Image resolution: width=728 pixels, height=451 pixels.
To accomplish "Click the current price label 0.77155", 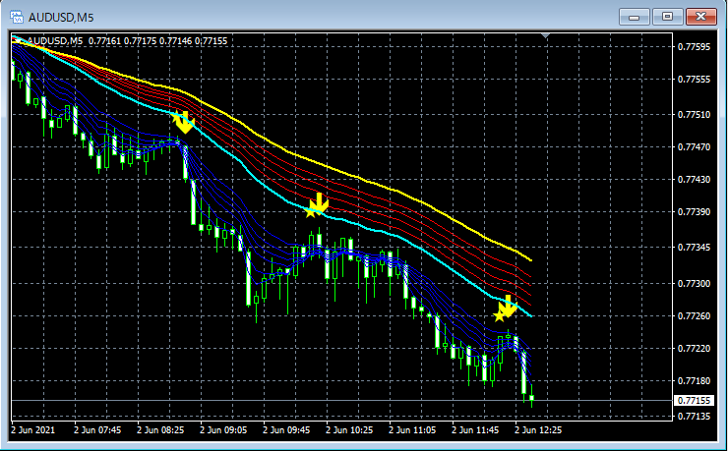I will pos(694,400).
